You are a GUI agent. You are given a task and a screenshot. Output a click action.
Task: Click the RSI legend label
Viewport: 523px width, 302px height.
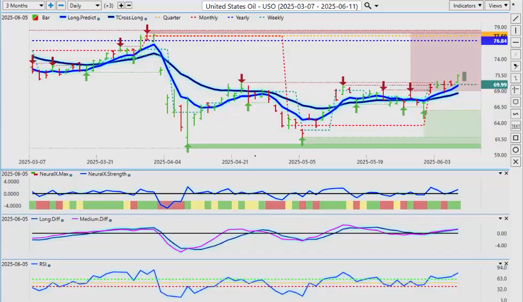coord(43,264)
